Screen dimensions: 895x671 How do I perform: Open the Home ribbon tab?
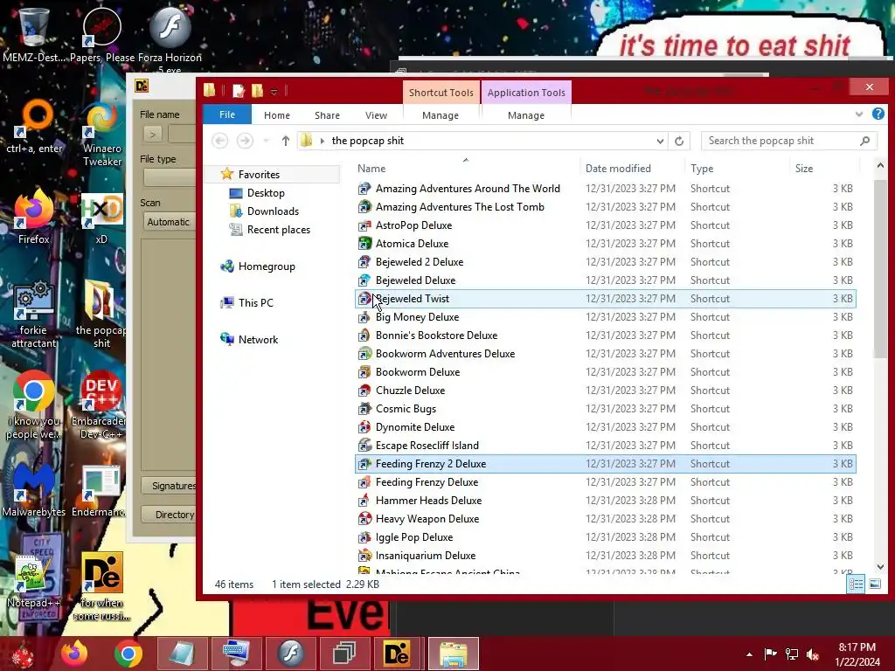click(277, 115)
